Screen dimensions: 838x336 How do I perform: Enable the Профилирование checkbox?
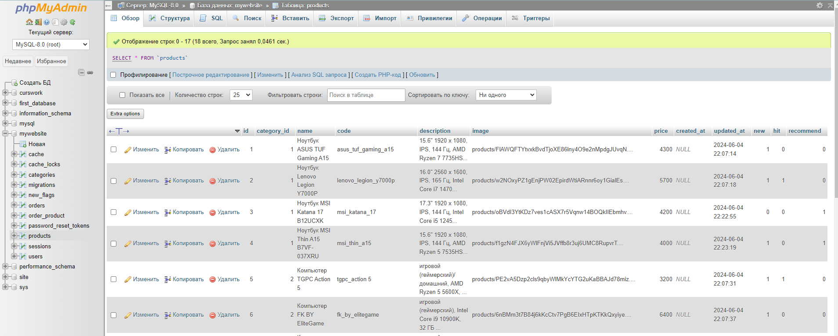pos(113,75)
